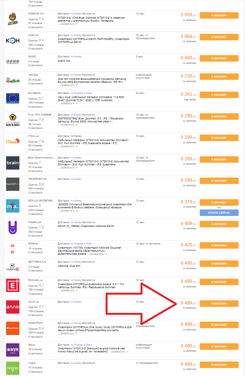
Task: Expand Brain offer description
Action: 69,168
